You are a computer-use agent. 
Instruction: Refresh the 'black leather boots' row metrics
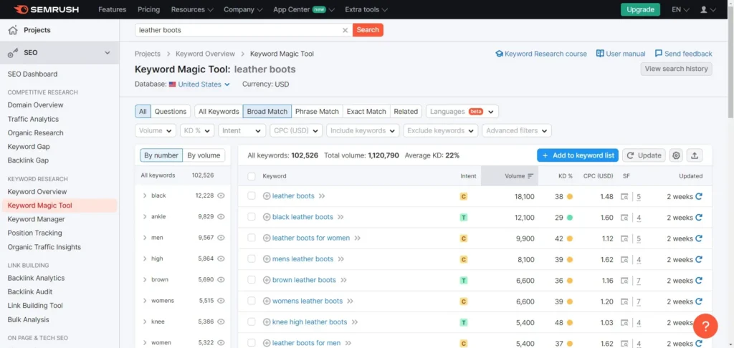(699, 218)
